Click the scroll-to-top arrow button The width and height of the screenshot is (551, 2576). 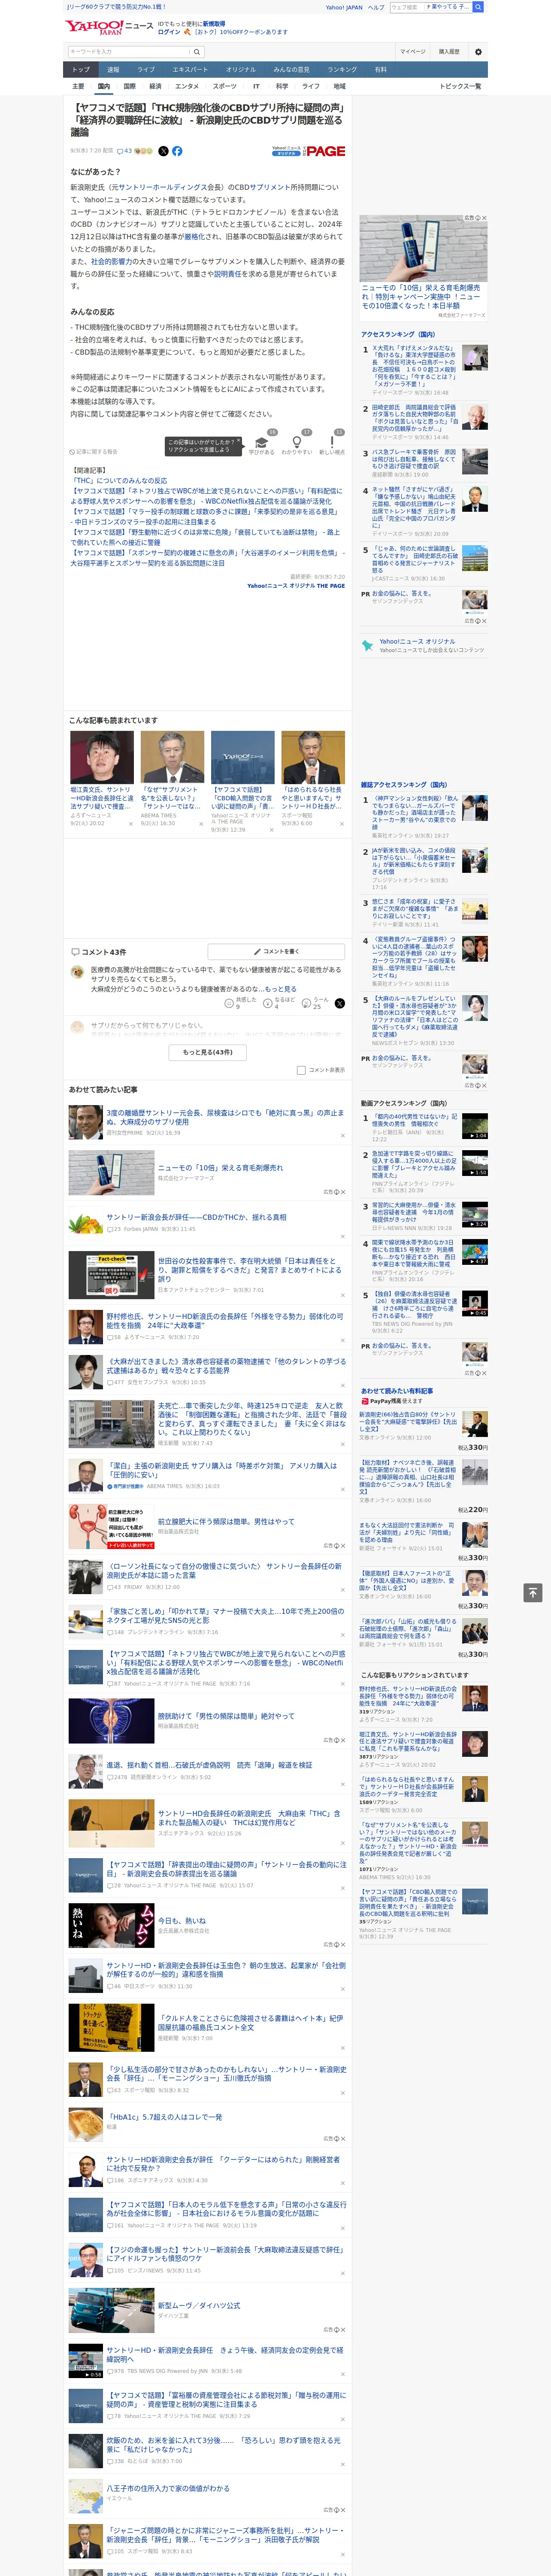click(533, 1592)
